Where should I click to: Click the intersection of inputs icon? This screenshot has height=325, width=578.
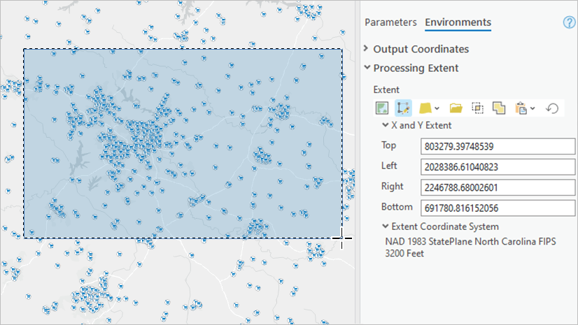[x=478, y=108]
